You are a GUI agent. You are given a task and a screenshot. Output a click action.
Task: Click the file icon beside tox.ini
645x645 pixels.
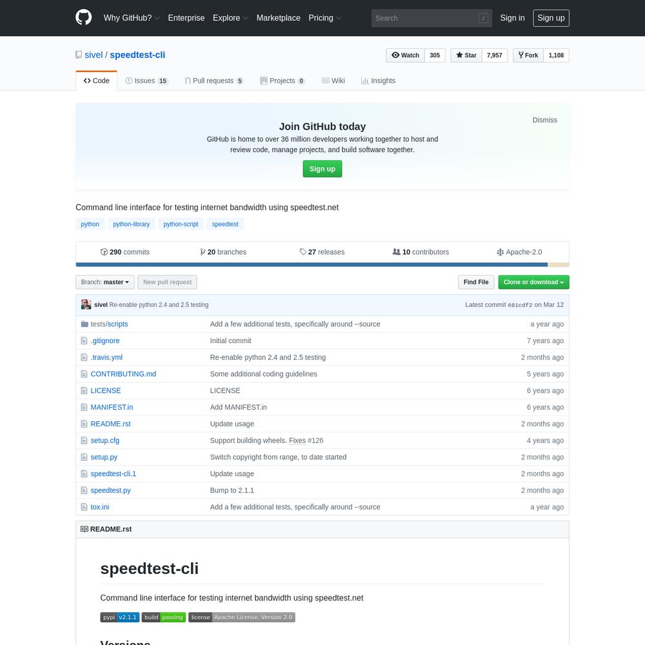coord(84,507)
